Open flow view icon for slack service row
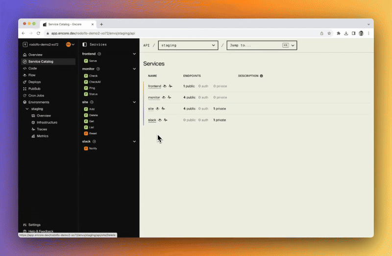The height and width of the screenshot is (256, 392). pos(160,120)
